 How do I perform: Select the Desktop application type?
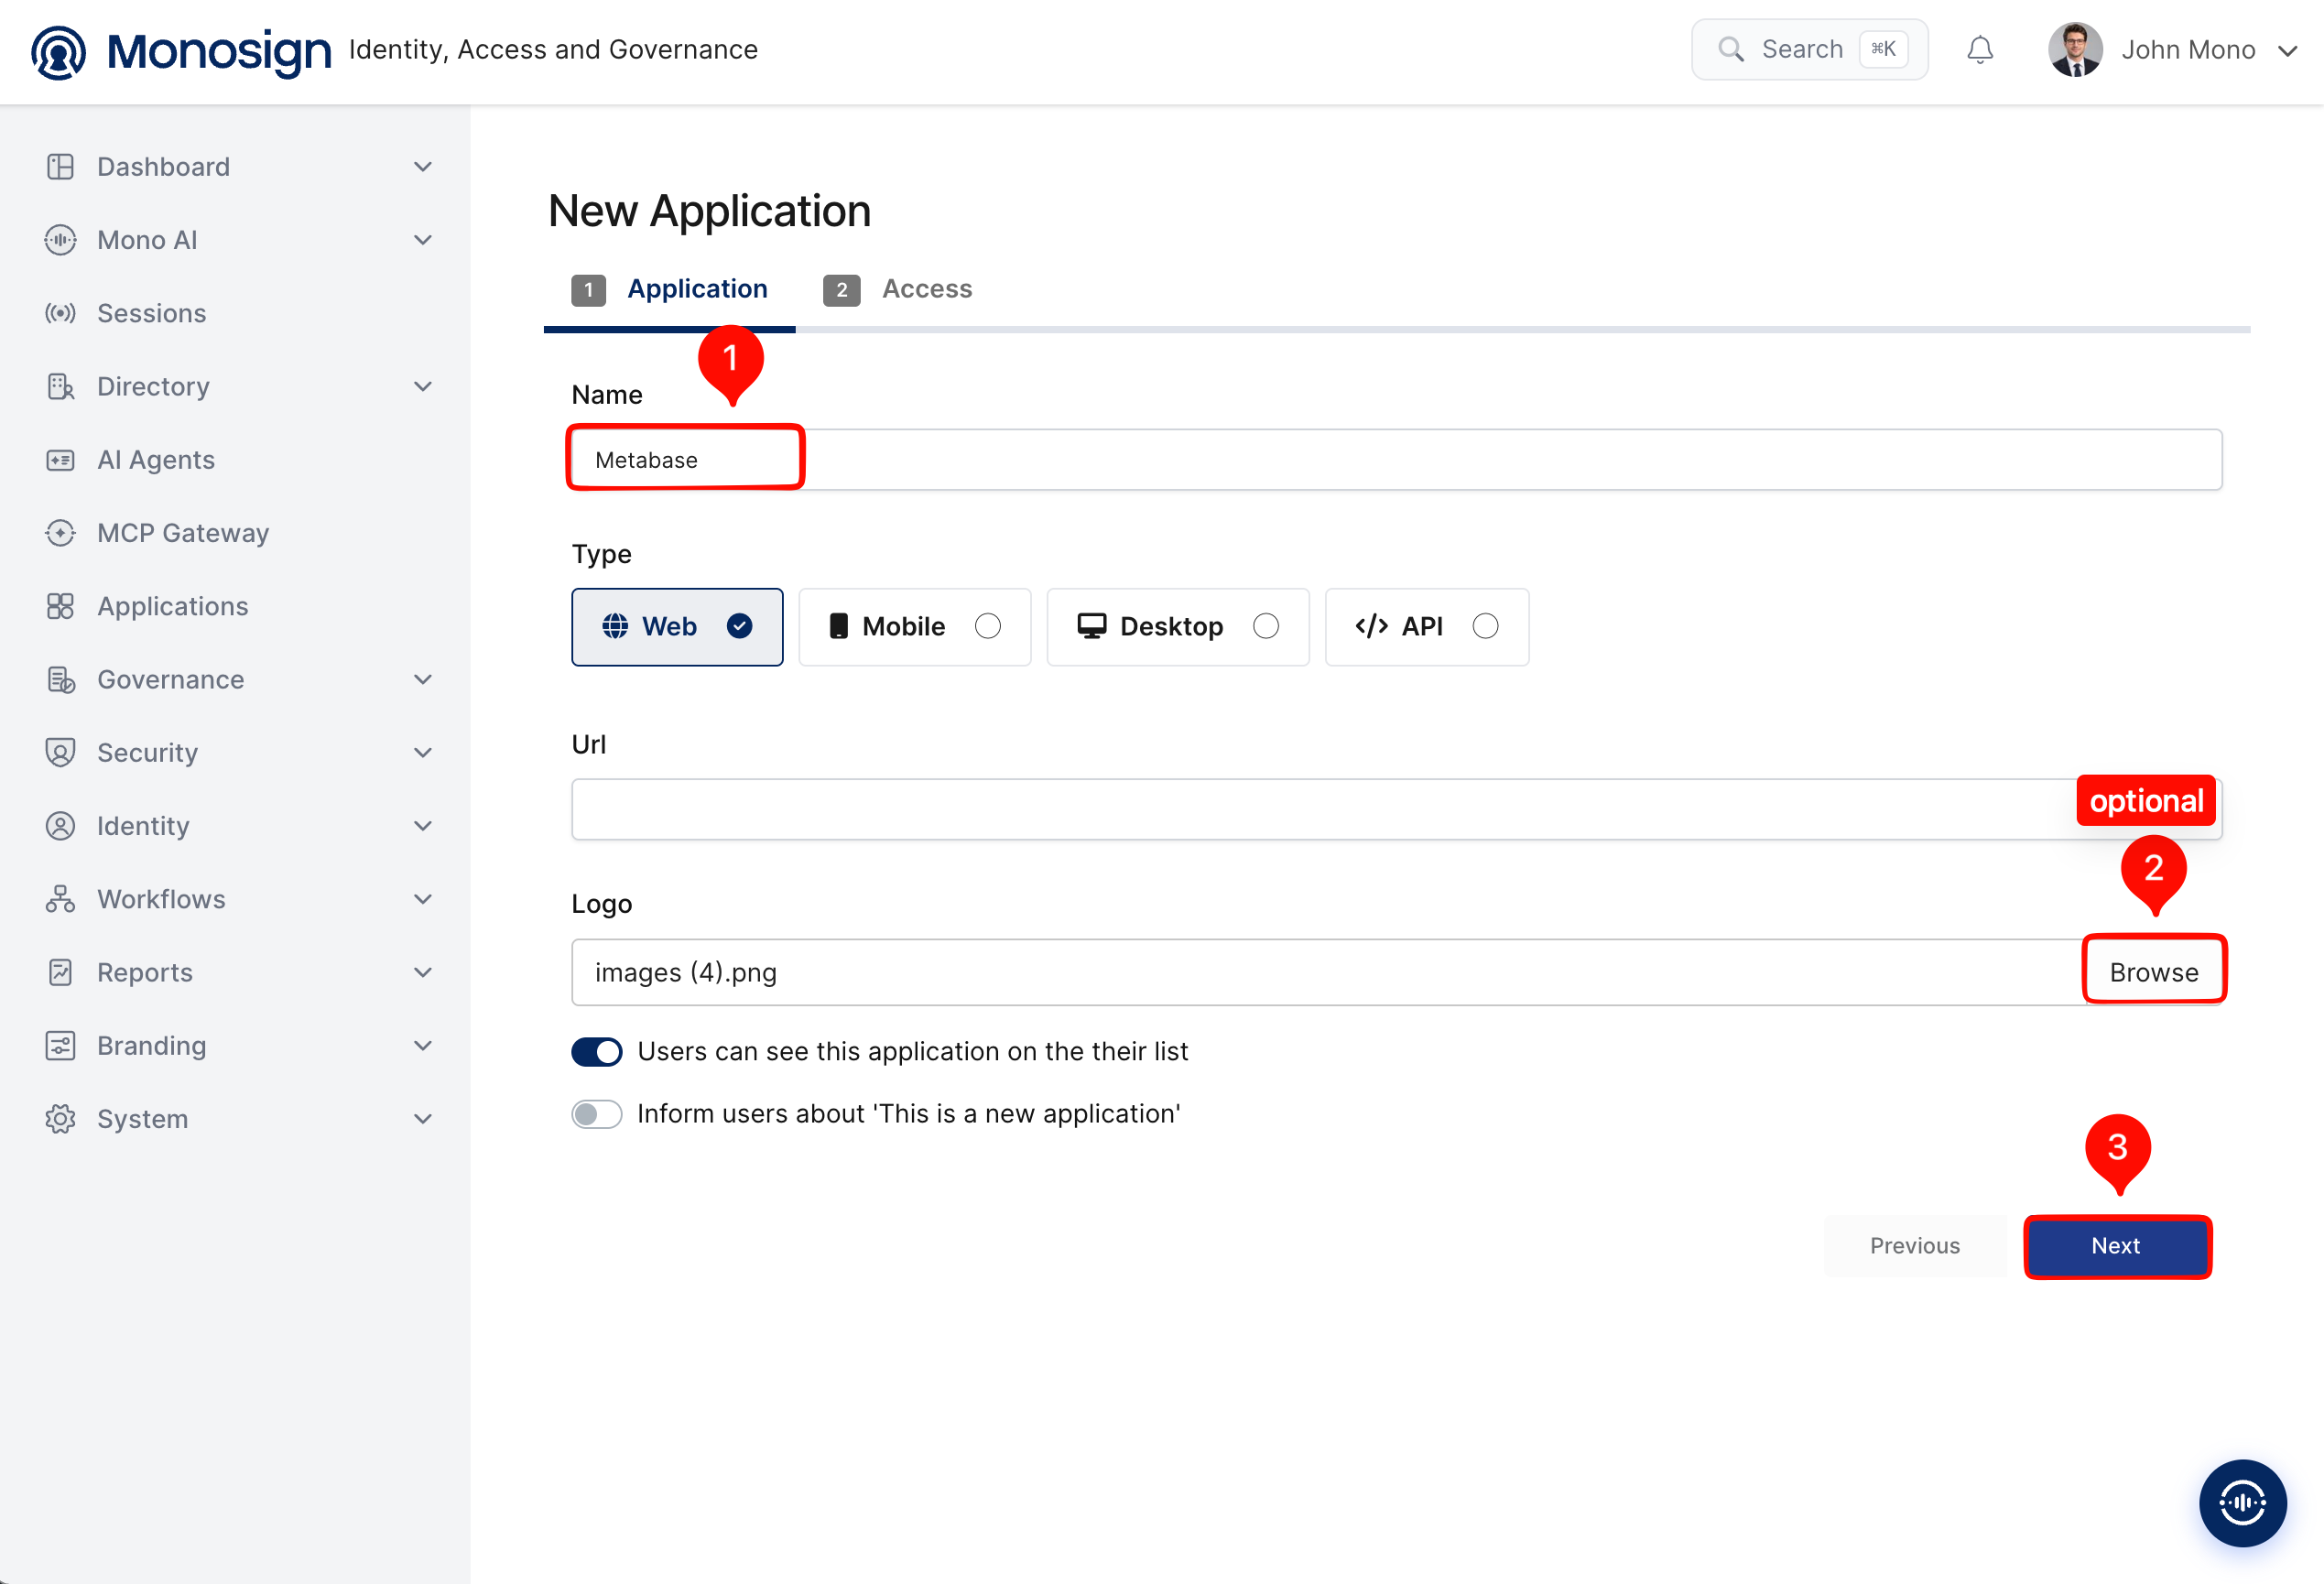[1177, 627]
